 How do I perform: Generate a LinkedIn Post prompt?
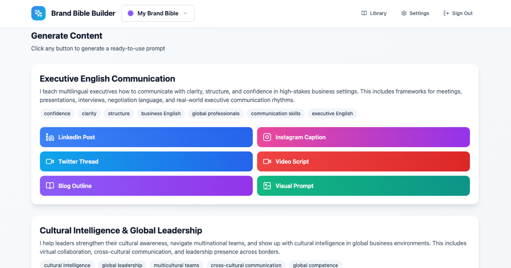tap(146, 137)
